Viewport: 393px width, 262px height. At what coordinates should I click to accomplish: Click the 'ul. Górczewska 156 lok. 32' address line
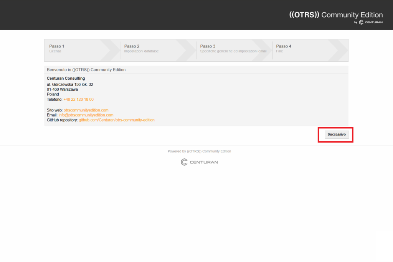(70, 85)
